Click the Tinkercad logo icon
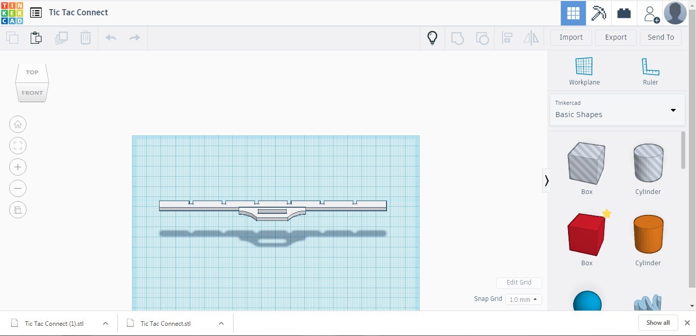696x336 pixels. coord(12,13)
